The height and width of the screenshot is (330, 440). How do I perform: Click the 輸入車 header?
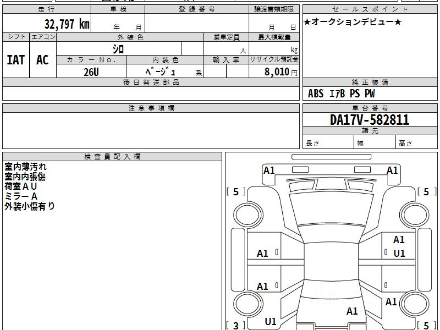pyautogui.click(x=226, y=60)
